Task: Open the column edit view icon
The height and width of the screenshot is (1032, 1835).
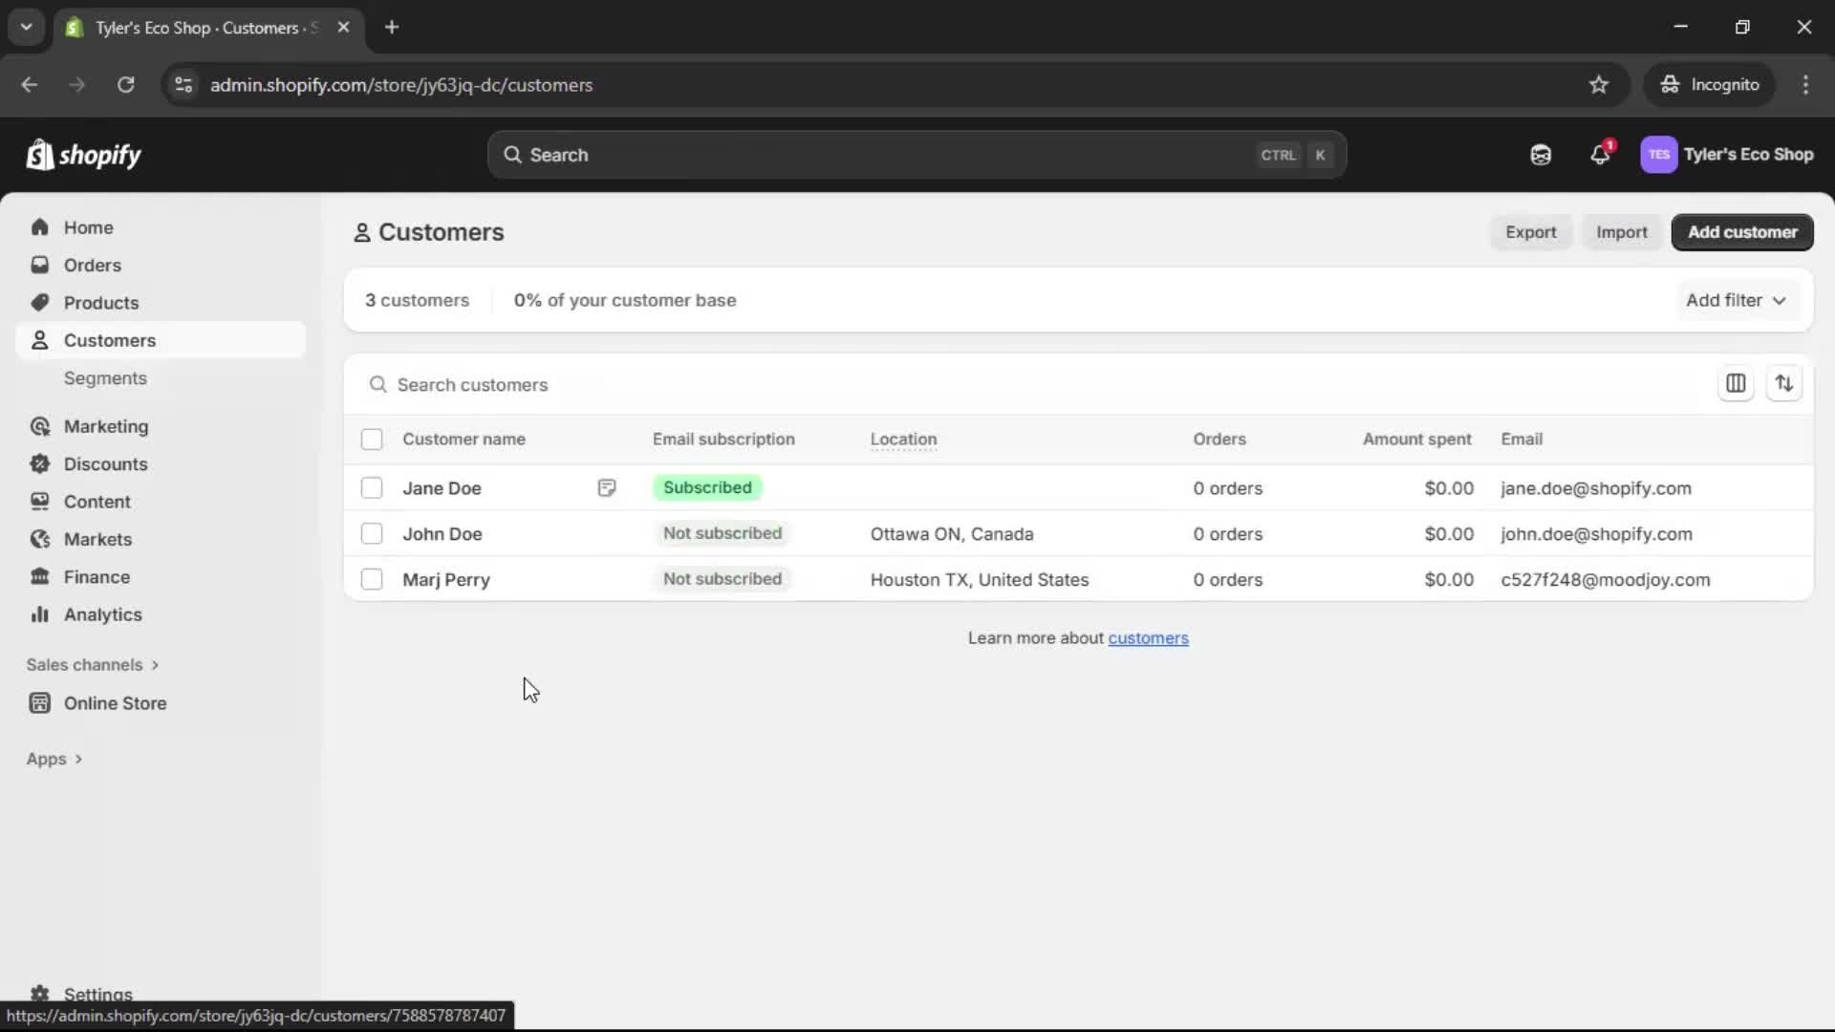Action: click(x=1737, y=383)
